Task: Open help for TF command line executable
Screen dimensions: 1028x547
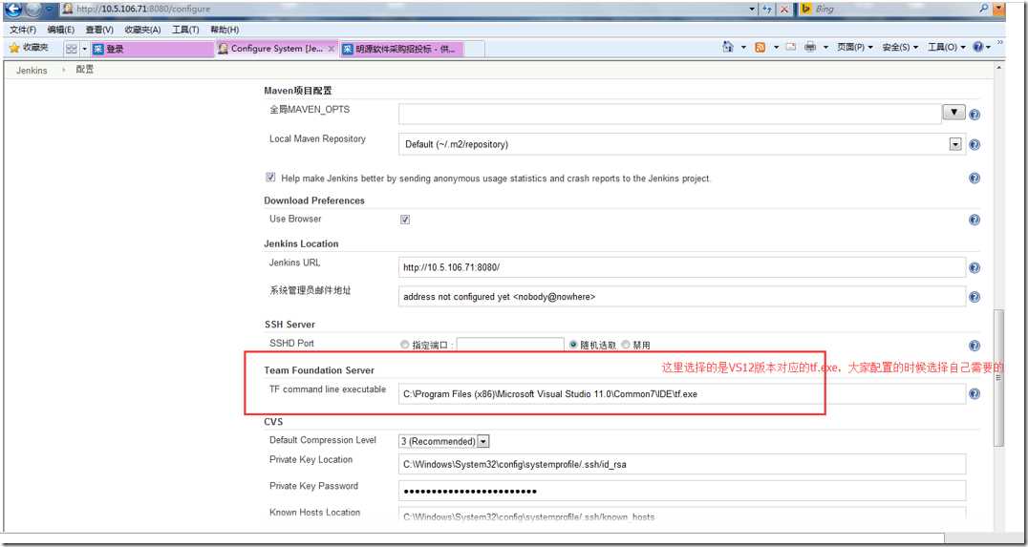Action: (x=974, y=393)
